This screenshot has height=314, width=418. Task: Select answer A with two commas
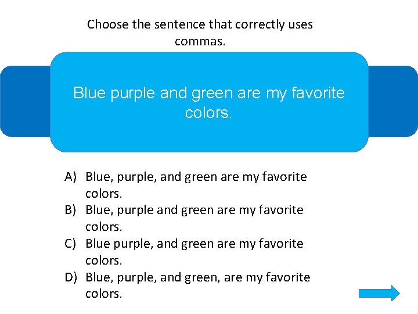pyautogui.click(x=196, y=177)
